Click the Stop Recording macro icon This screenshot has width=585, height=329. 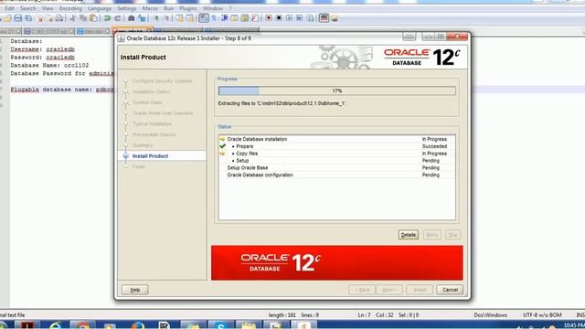pos(279,18)
